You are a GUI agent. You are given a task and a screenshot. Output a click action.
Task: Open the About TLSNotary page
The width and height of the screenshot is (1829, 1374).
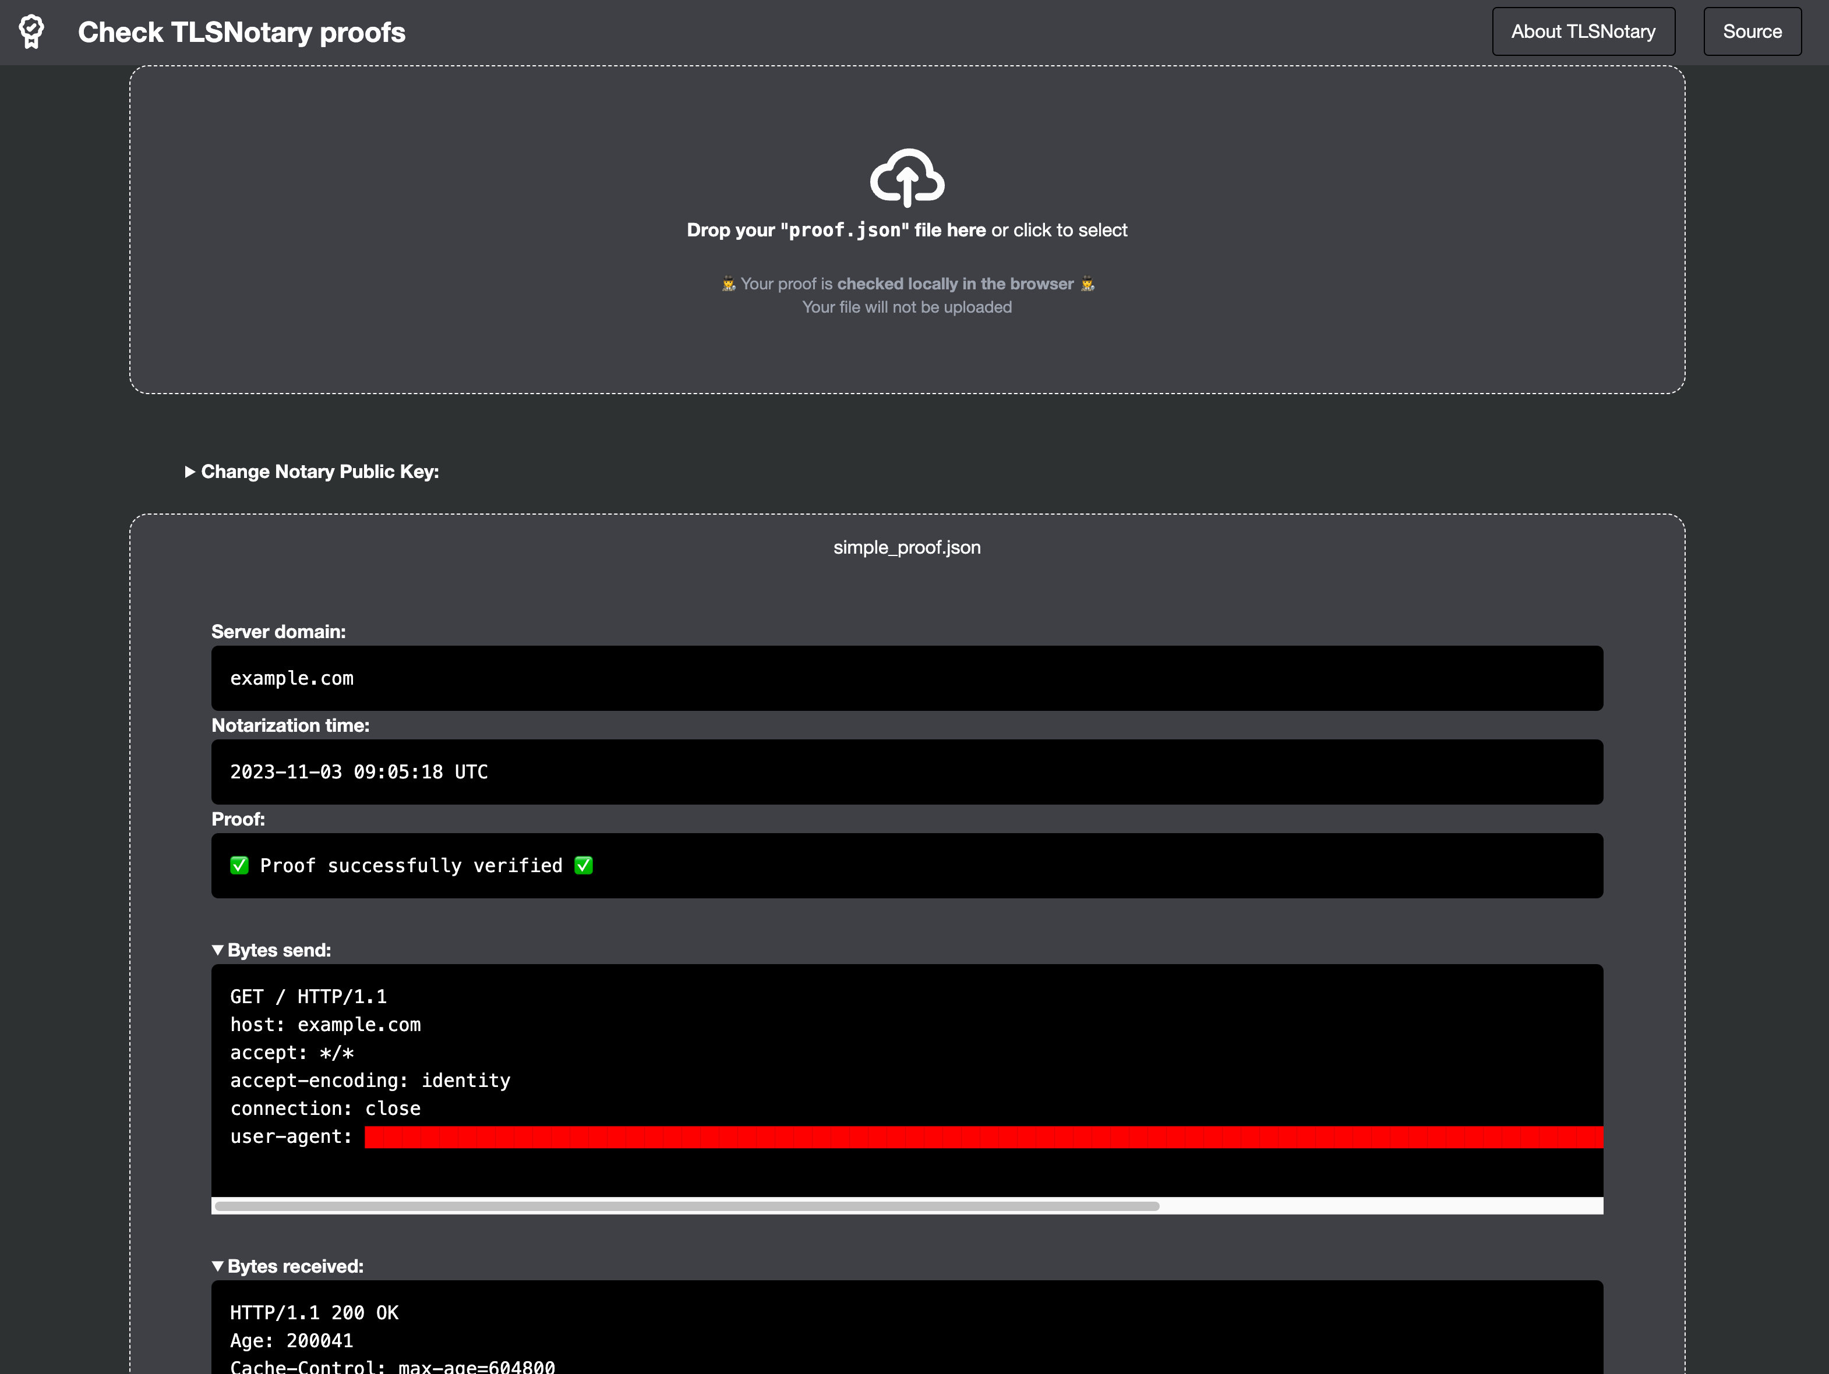(x=1583, y=31)
